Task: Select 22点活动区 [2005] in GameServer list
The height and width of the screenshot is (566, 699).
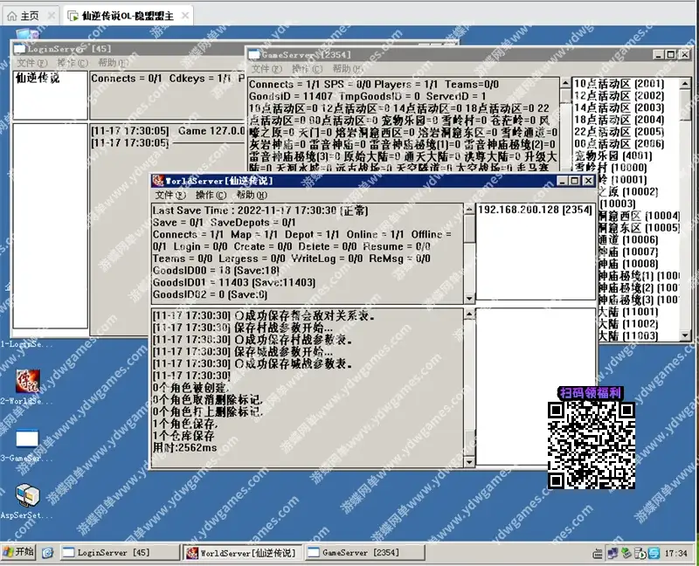Action: click(619, 132)
